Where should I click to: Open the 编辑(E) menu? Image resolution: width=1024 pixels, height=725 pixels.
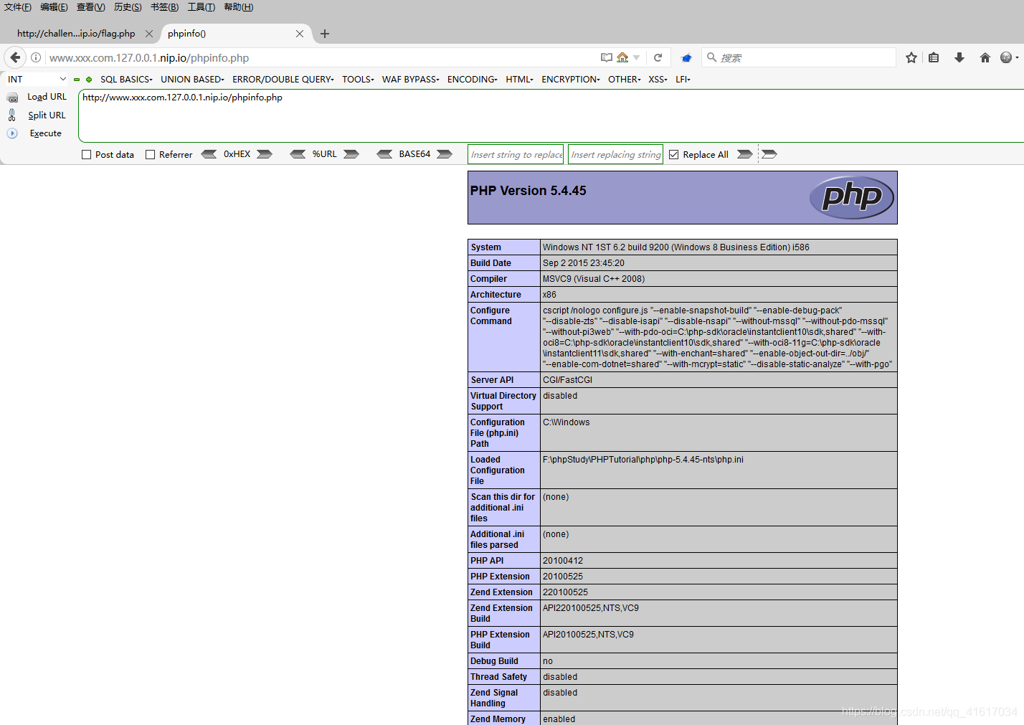coord(54,7)
